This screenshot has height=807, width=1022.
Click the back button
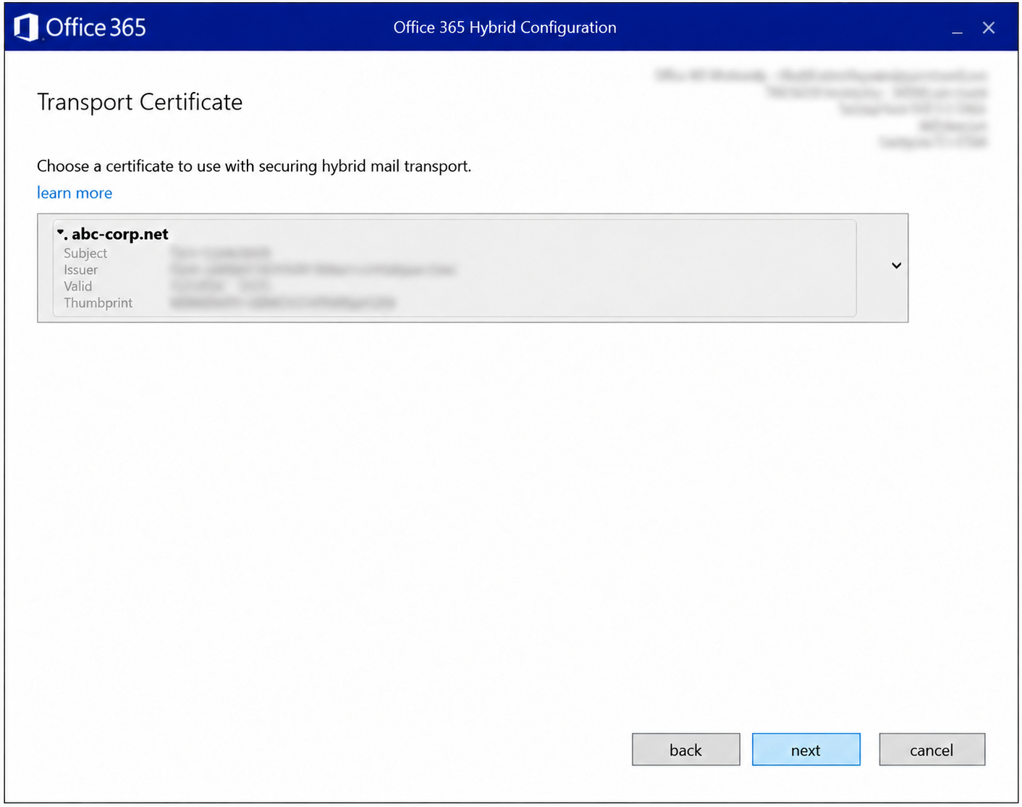(x=685, y=750)
